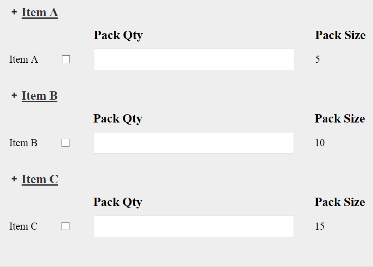Viewport: 373px width, 267px height.
Task: Click inside Item C's Pack Qty field
Action: coord(193,226)
